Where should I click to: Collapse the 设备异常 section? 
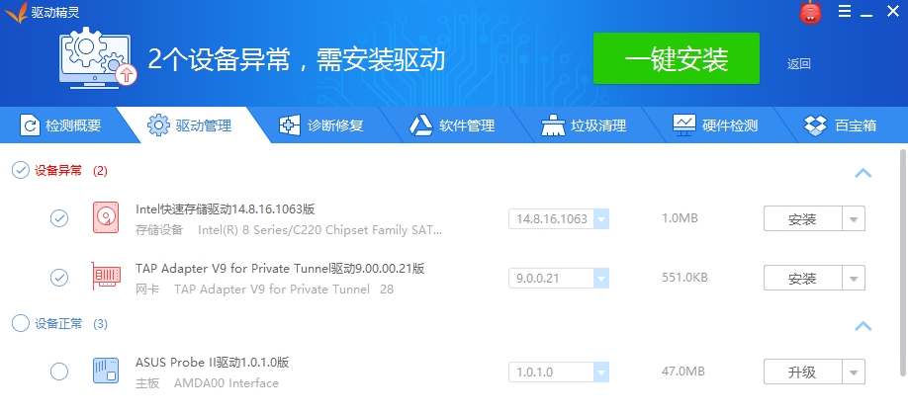click(x=863, y=173)
